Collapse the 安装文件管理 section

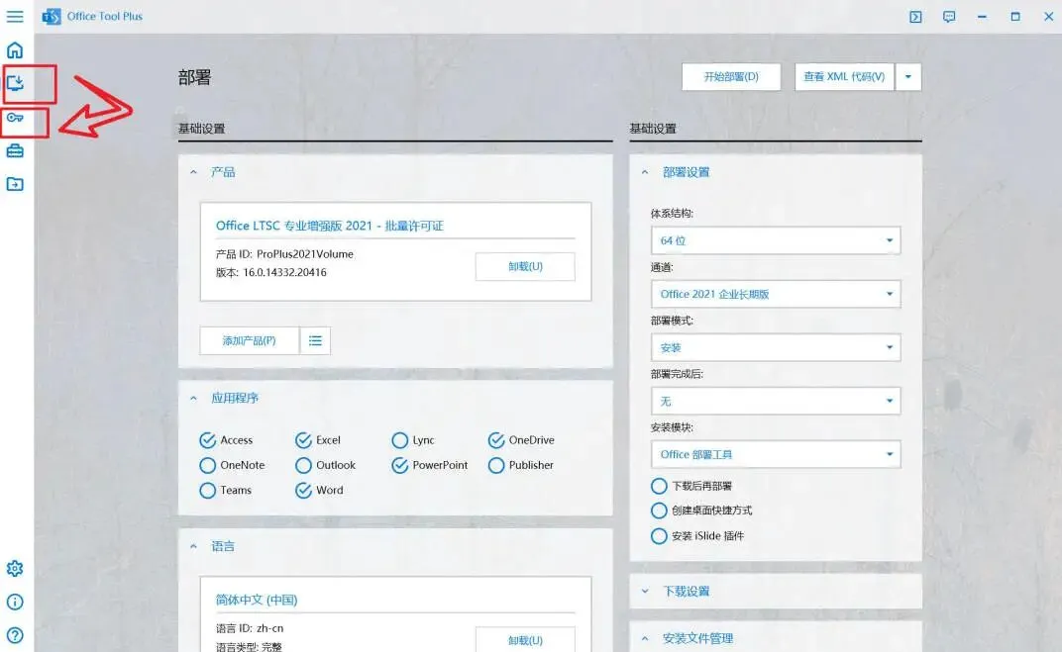[645, 638]
